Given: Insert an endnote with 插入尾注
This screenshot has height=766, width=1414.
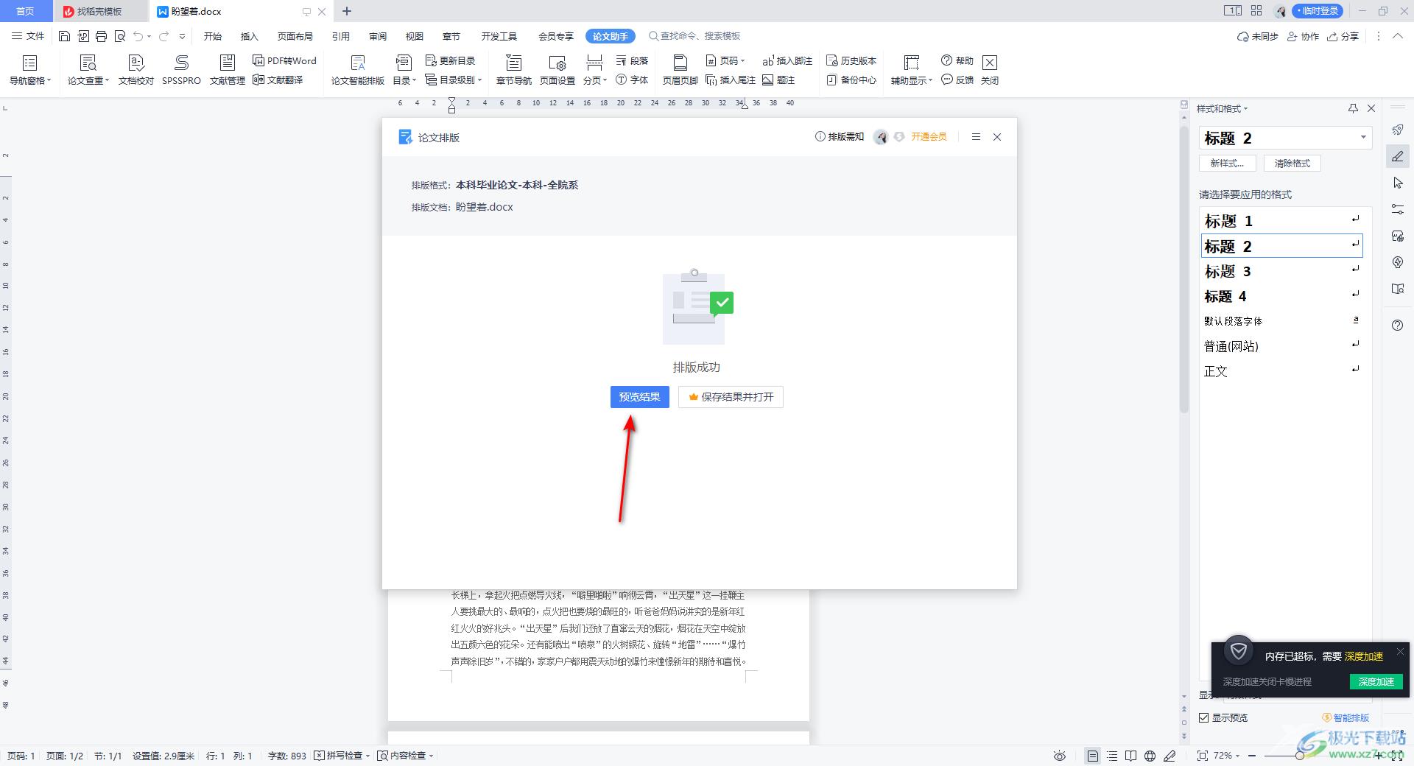Looking at the screenshot, I should [731, 80].
